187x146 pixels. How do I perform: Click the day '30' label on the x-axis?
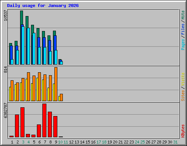170,142
